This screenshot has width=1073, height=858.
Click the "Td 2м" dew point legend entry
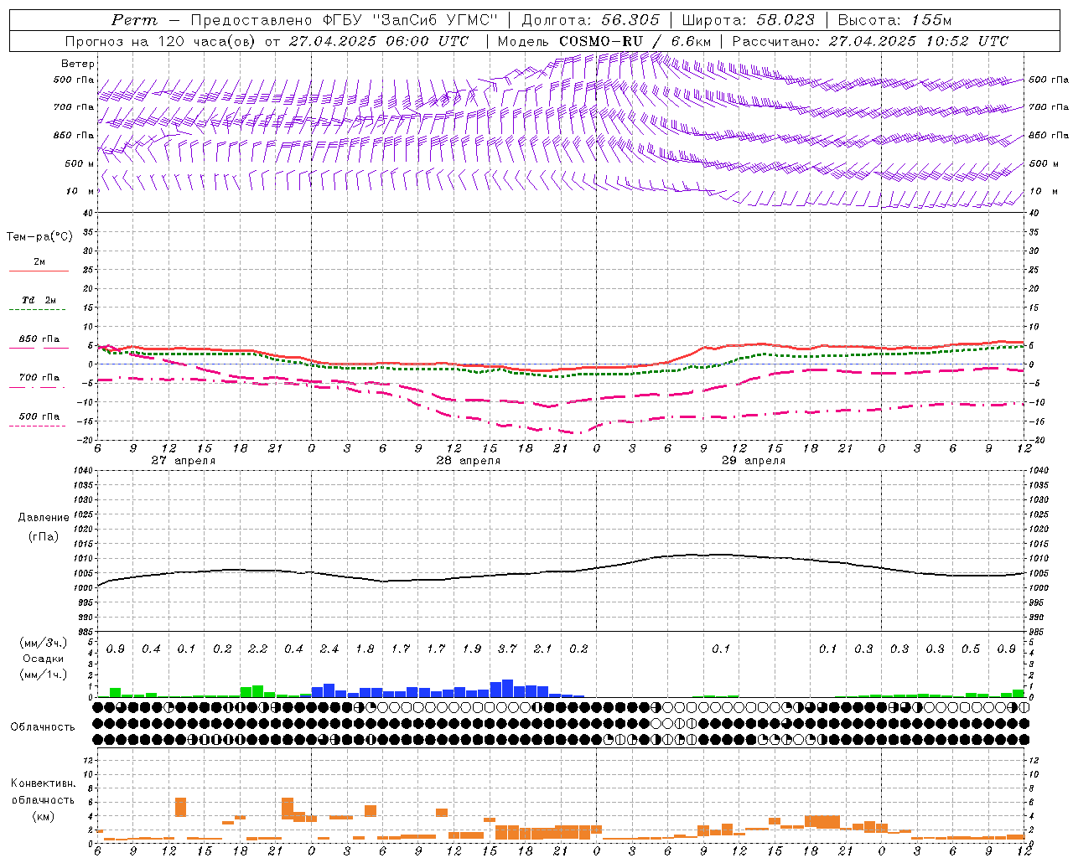tap(39, 300)
